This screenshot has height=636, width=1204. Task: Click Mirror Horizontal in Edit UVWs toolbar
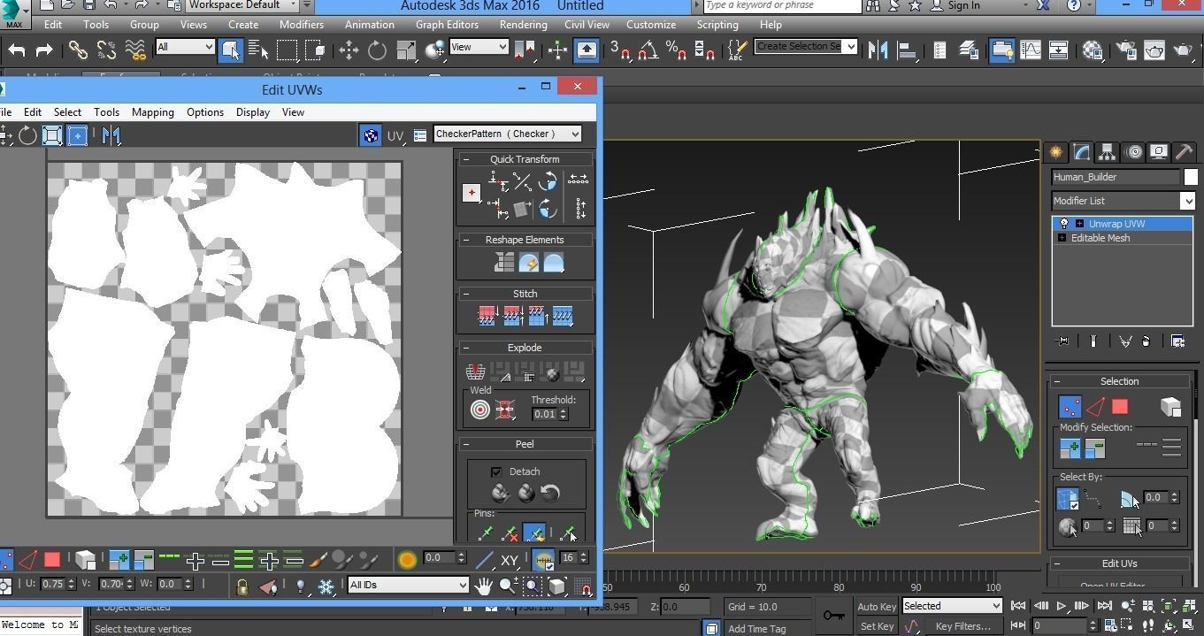pos(111,135)
